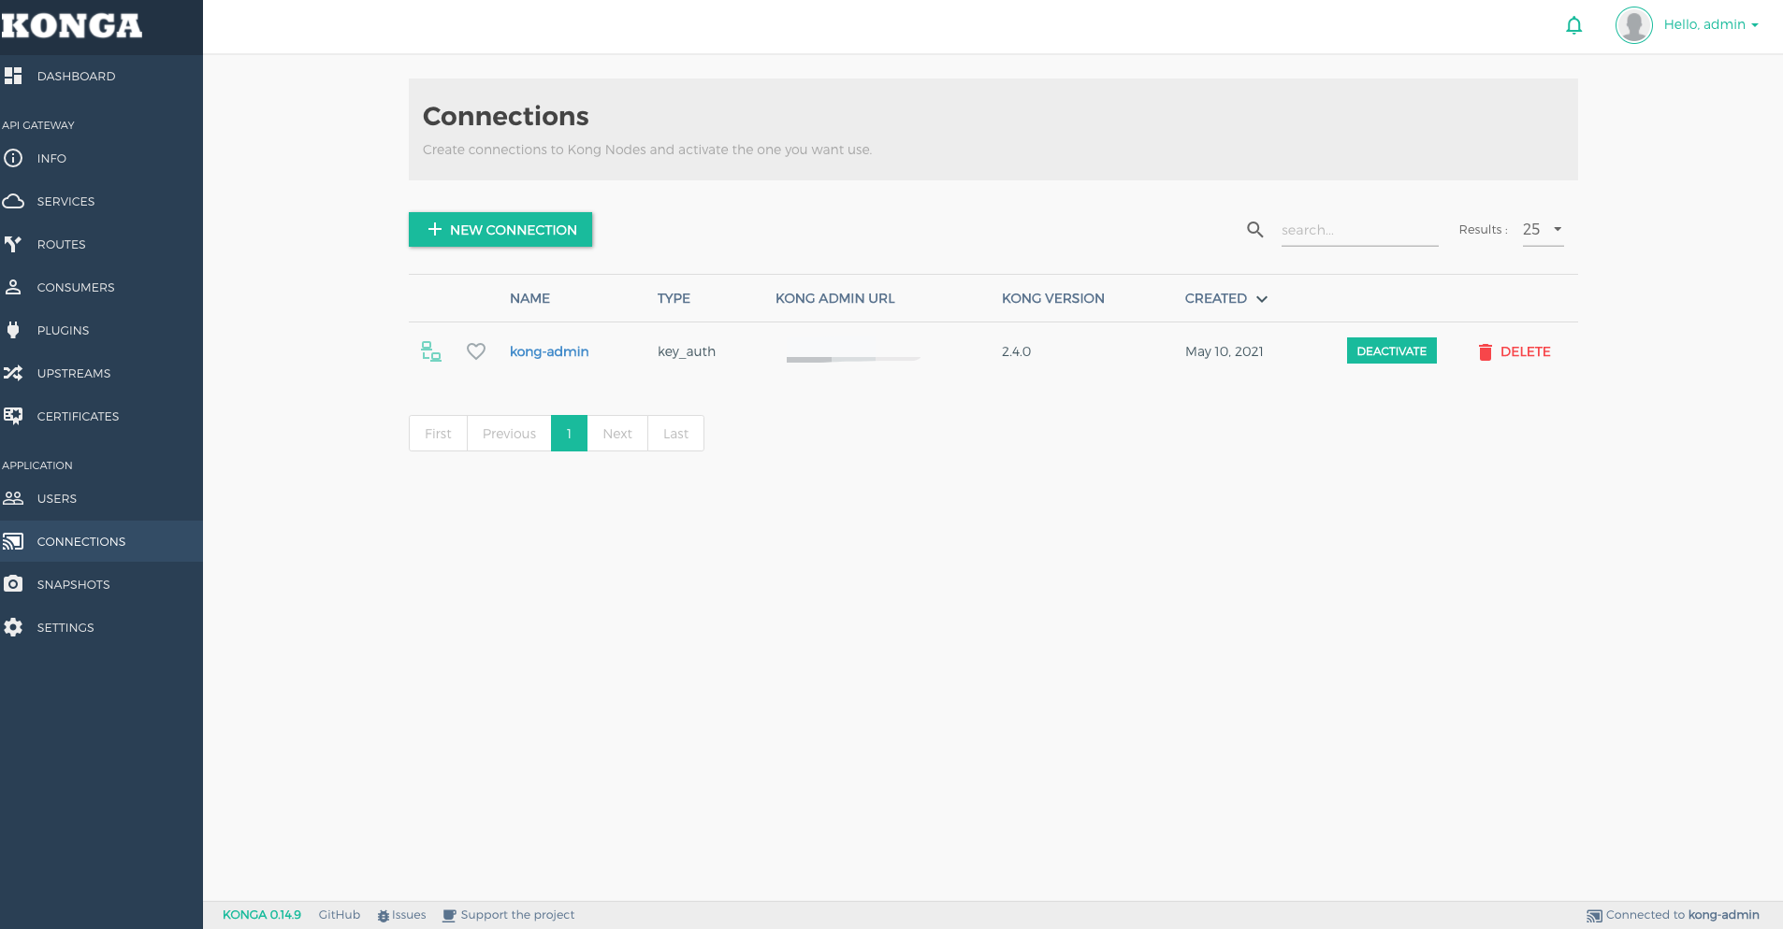
Task: Click the Users people icon
Action: (13, 498)
